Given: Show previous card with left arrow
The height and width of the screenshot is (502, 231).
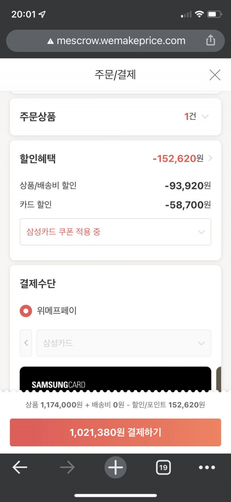Looking at the screenshot, I should (x=26, y=343).
